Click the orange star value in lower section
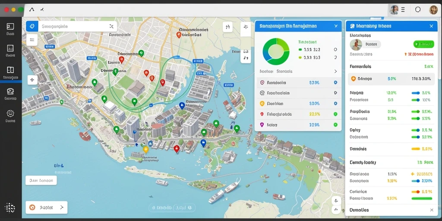442x221 pixels. (x=421, y=174)
